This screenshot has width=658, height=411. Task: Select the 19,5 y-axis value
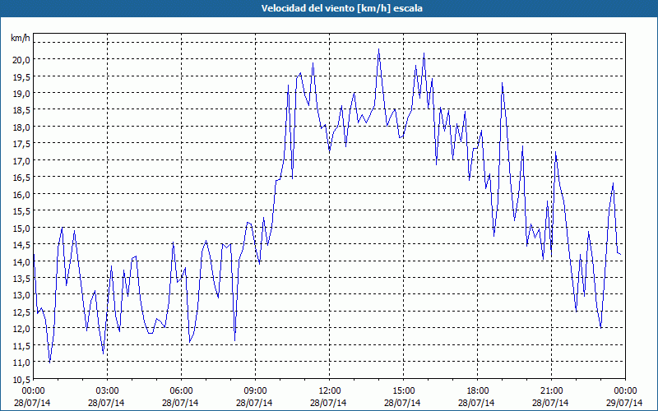(21, 76)
